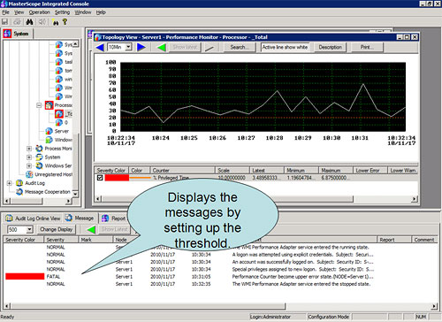Click the Message Cooperation tree icon
The height and width of the screenshot is (322, 442).
[x=19, y=192]
